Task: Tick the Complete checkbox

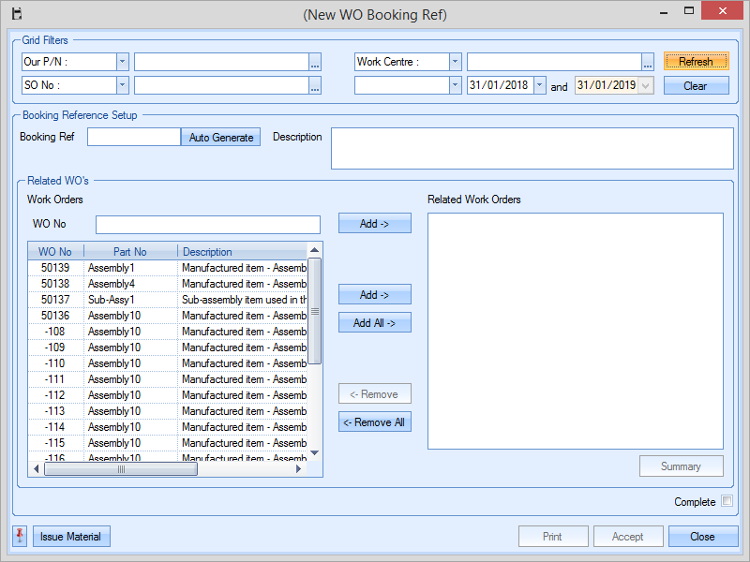Action: pos(727,501)
